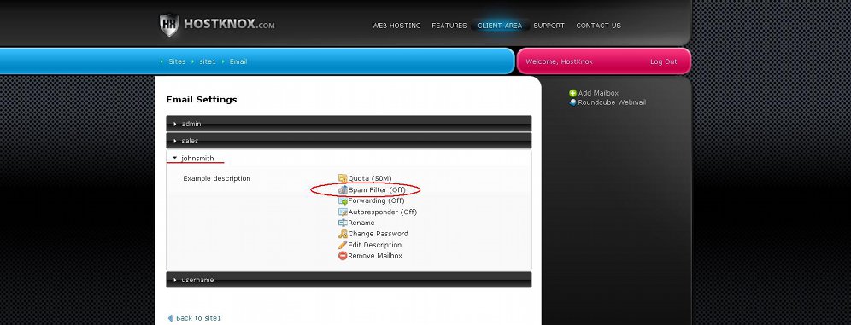Expand the admin mailbox section
Image resolution: width=851 pixels, height=325 pixels.
pyautogui.click(x=349, y=124)
